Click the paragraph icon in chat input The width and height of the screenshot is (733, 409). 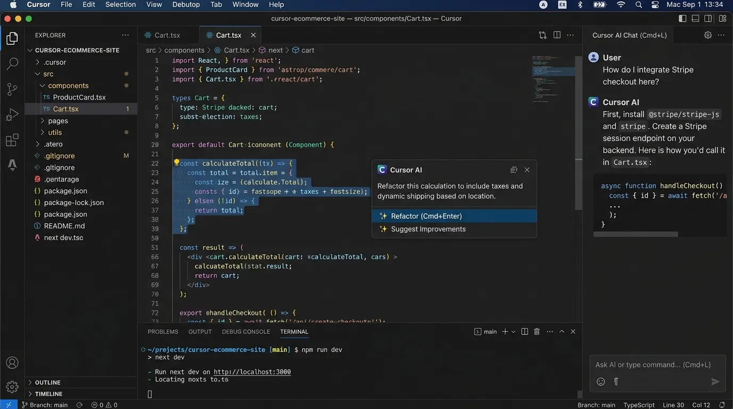pyautogui.click(x=616, y=381)
